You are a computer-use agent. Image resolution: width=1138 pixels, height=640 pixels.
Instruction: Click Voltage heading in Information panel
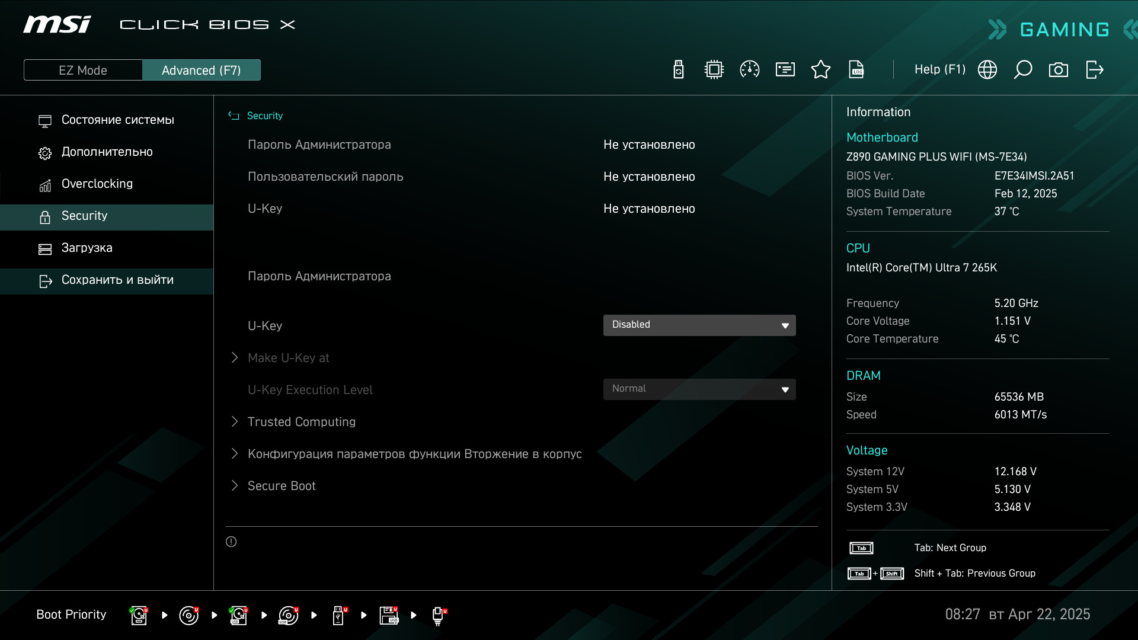867,450
